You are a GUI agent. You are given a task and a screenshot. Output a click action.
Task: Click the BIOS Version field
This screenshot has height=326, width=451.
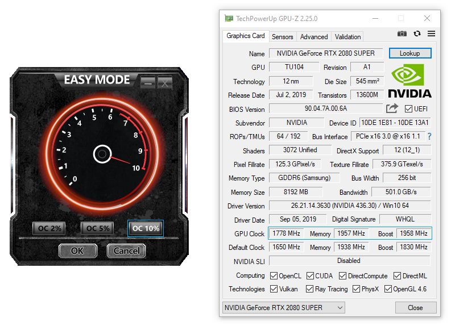(326, 108)
